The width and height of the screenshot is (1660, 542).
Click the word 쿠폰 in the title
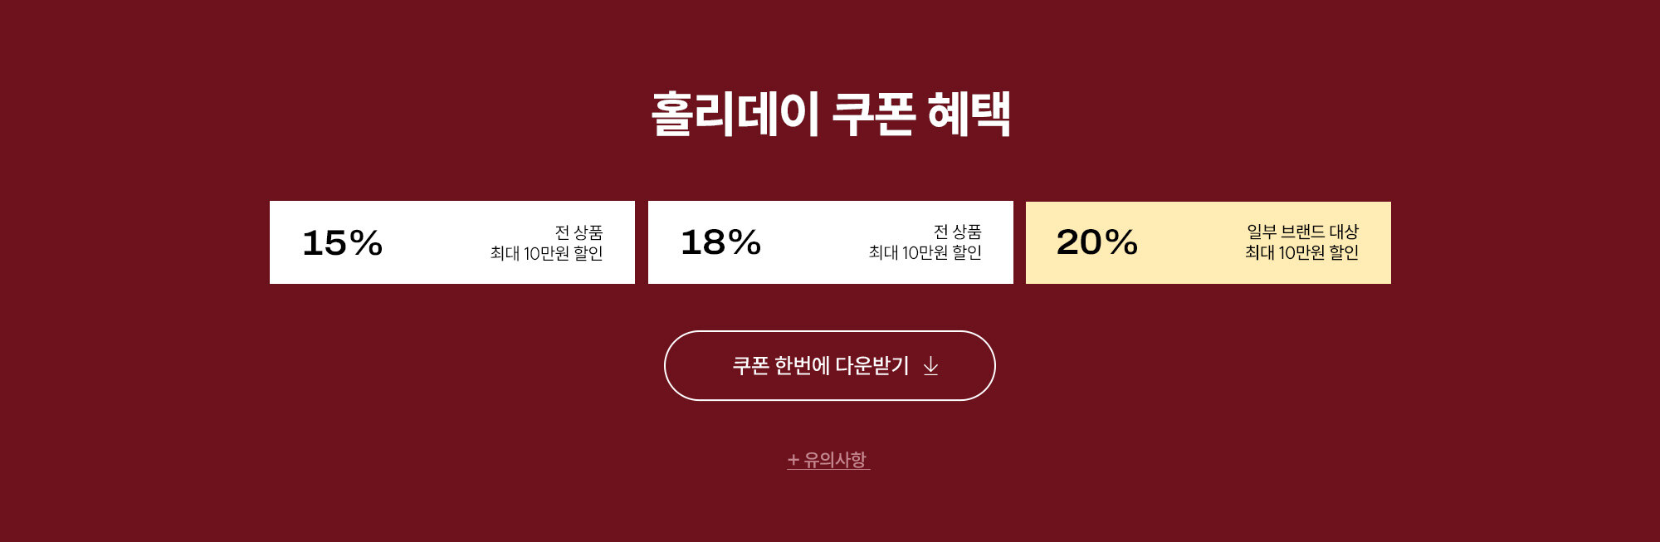pyautogui.click(x=872, y=114)
